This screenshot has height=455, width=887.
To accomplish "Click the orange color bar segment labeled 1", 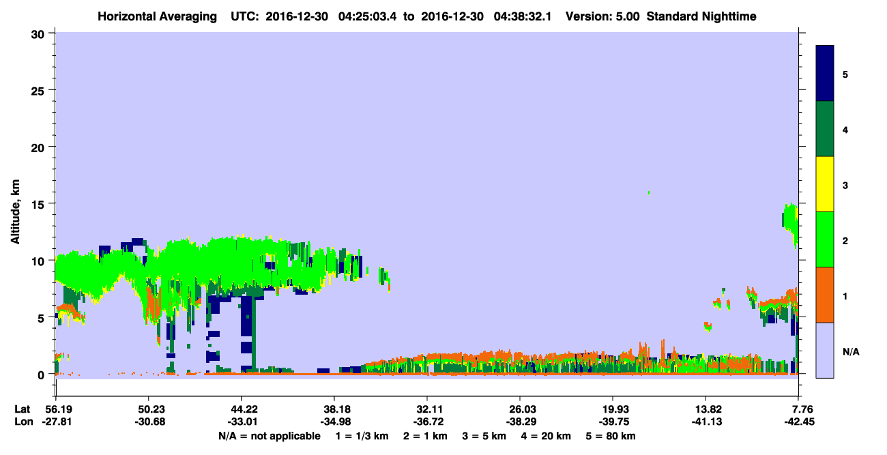I will point(825,295).
